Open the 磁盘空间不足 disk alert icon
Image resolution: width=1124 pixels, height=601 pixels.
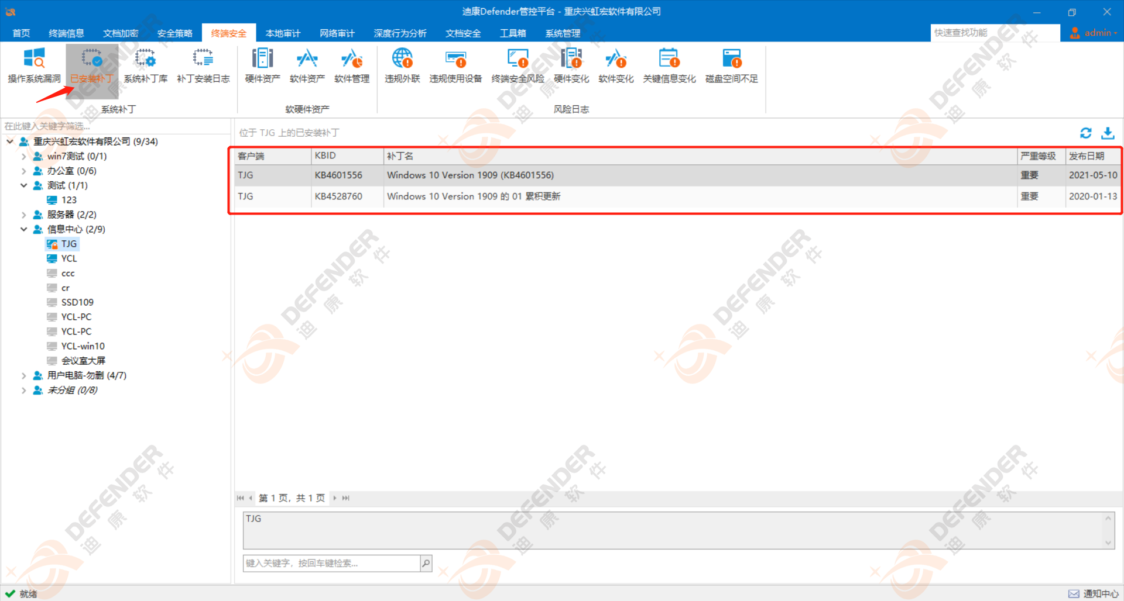tap(731, 65)
